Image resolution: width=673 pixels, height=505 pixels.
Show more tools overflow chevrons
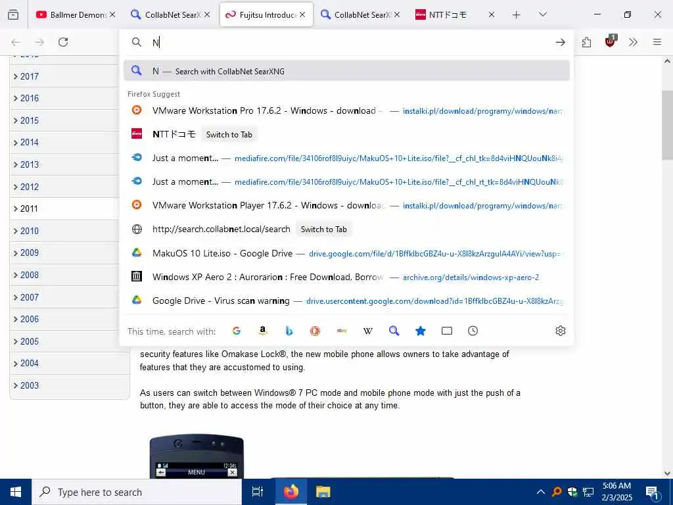pos(633,42)
